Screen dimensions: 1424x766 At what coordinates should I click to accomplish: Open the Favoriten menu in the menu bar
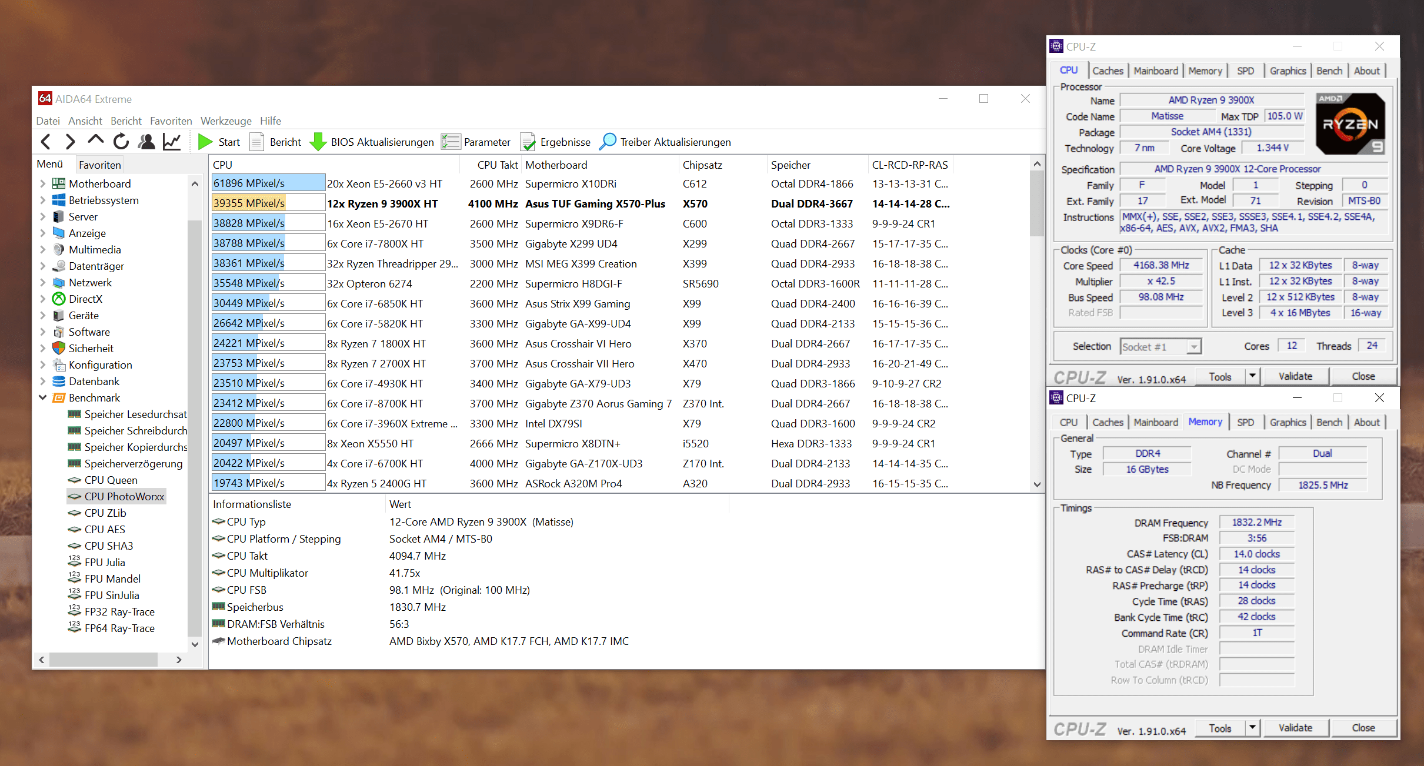[x=171, y=121]
